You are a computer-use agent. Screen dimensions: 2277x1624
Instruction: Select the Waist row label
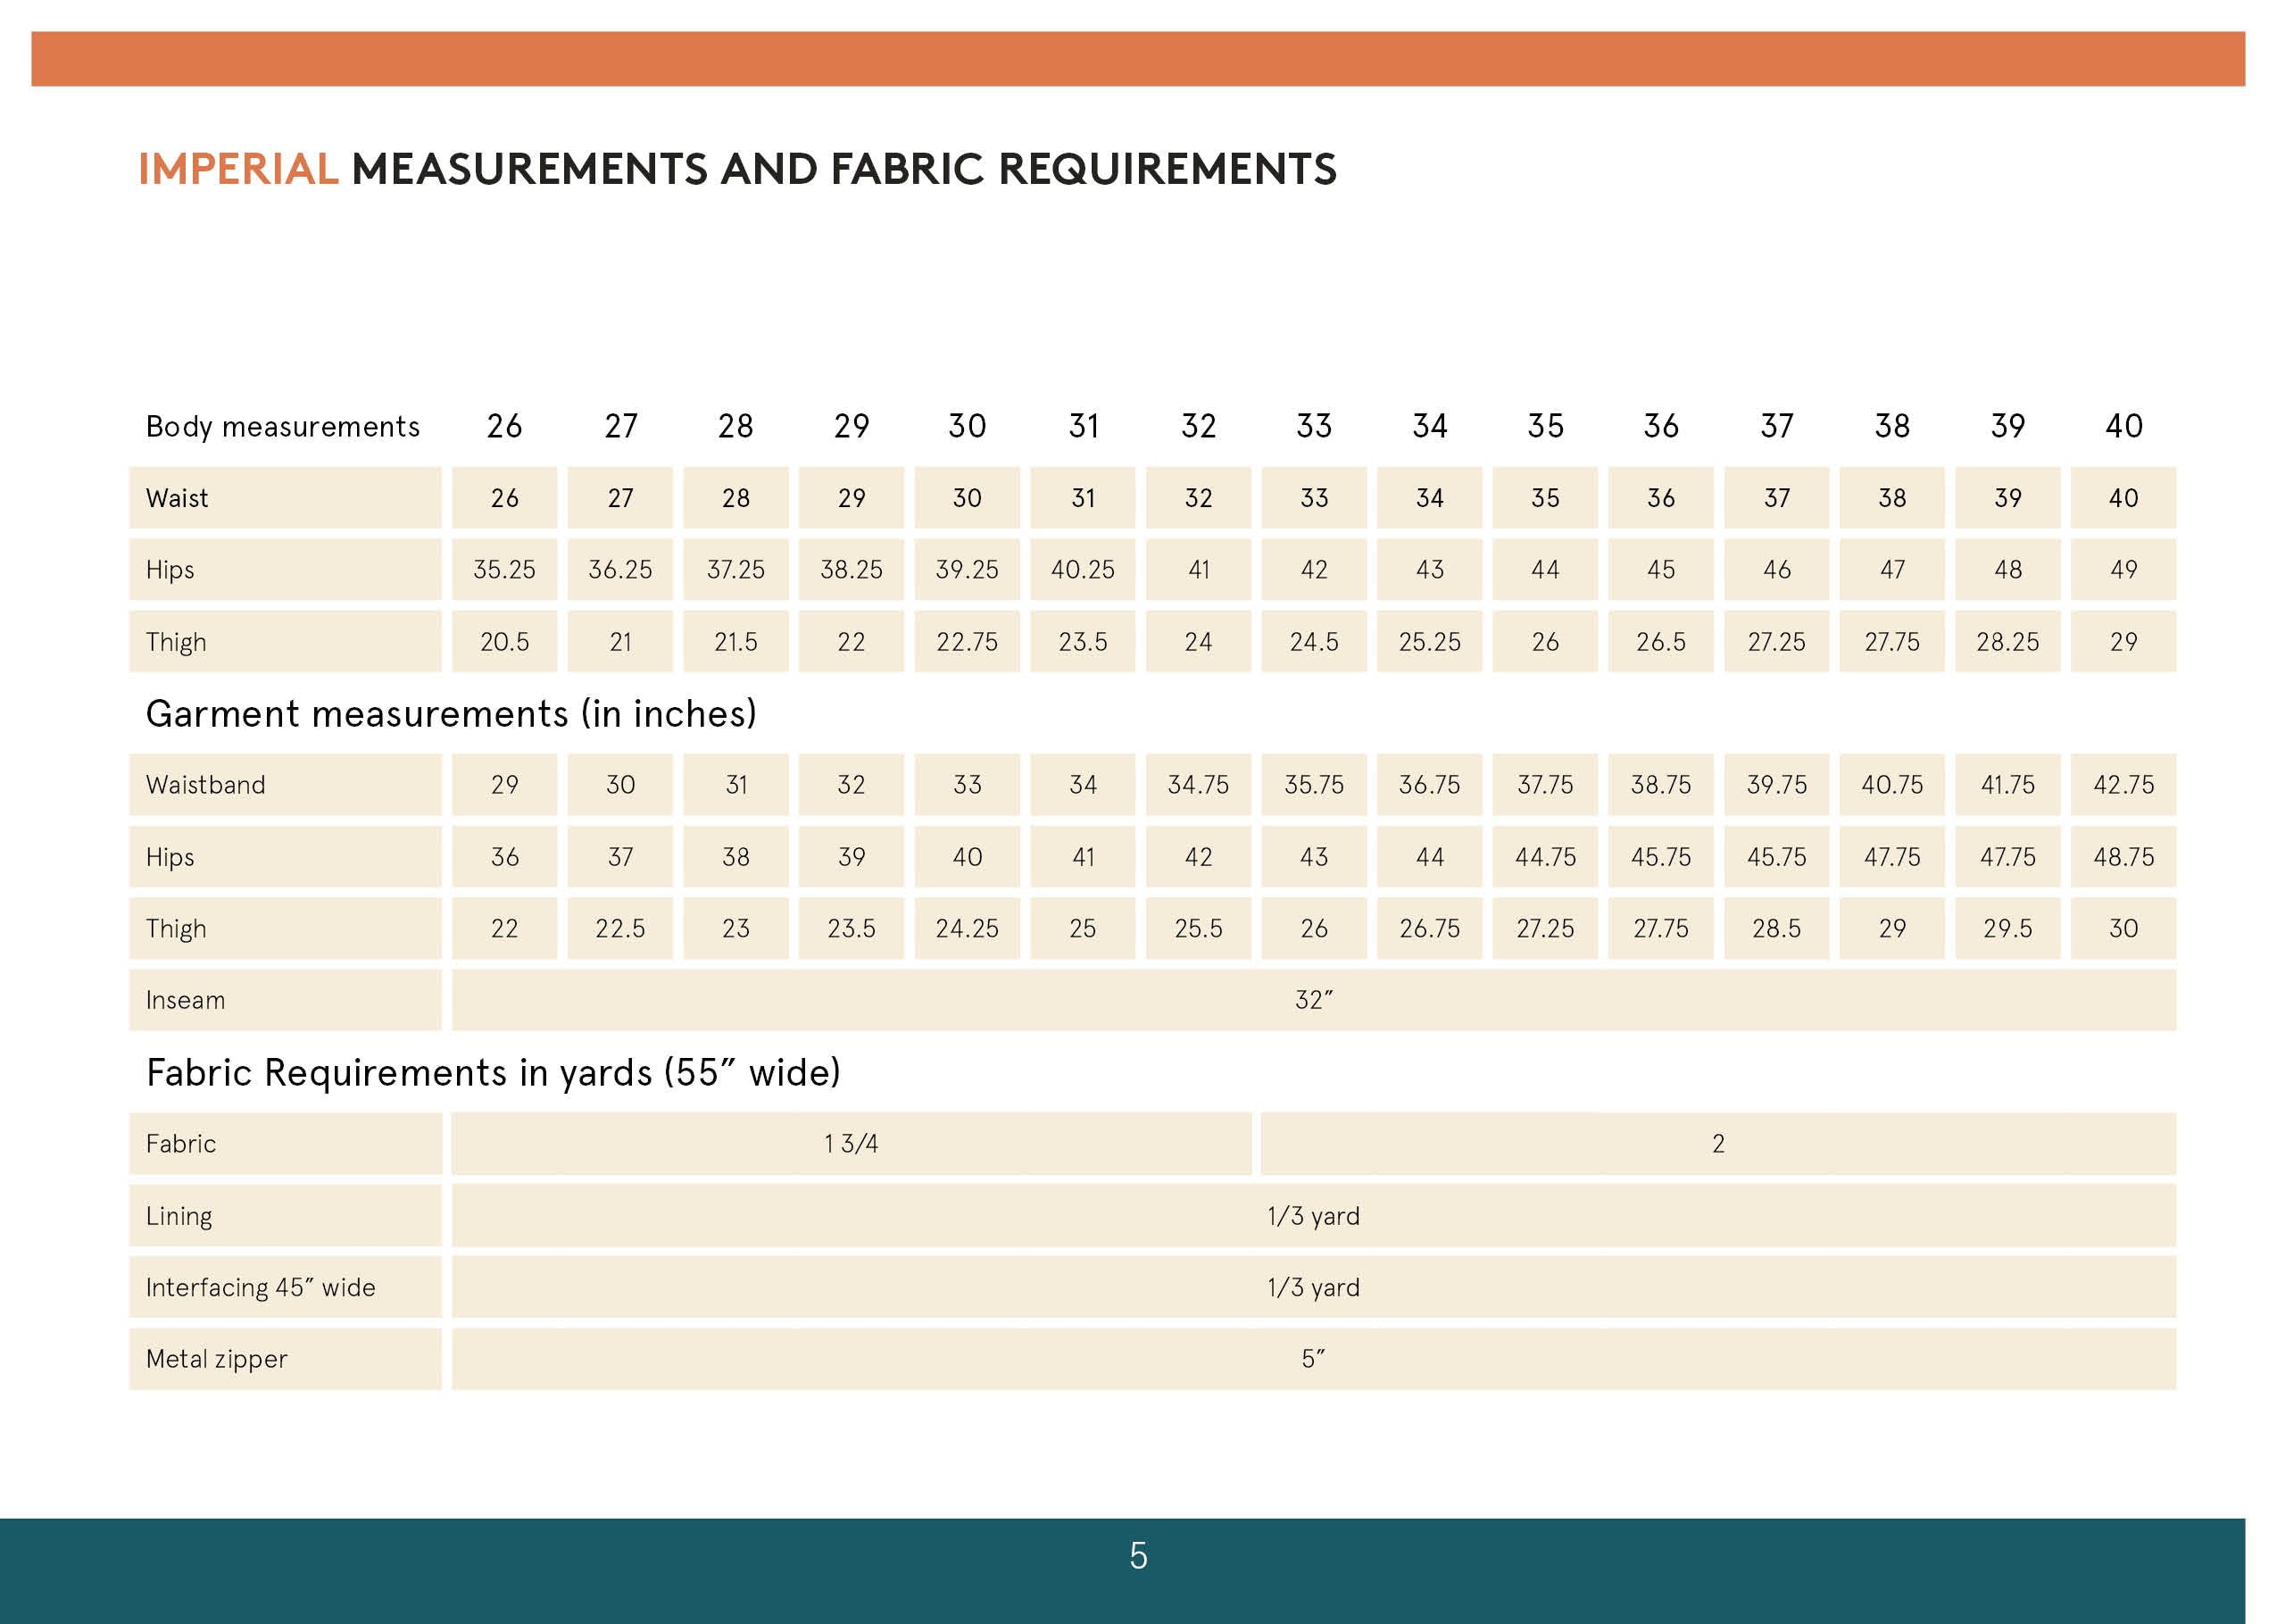click(178, 498)
